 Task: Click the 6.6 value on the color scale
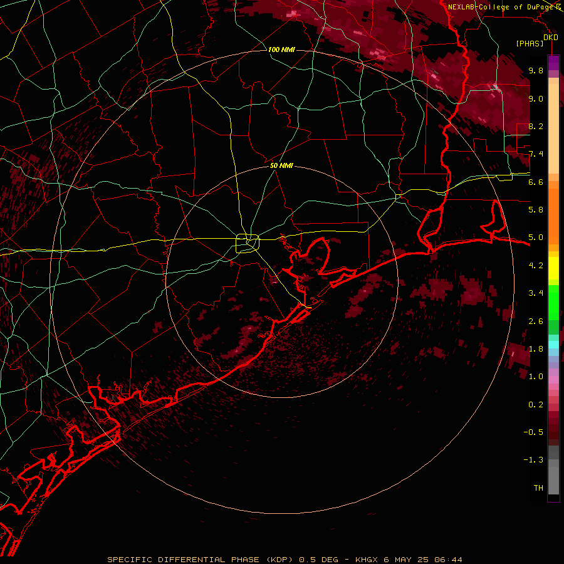(x=536, y=182)
